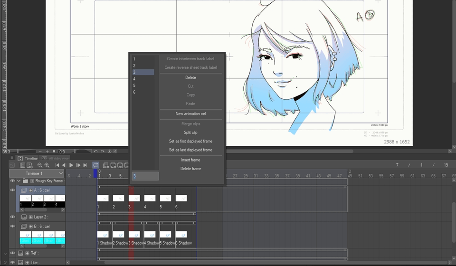This screenshot has height=266, width=456.
Task: Click the zoom in plus below canvas
Action: 47,152
